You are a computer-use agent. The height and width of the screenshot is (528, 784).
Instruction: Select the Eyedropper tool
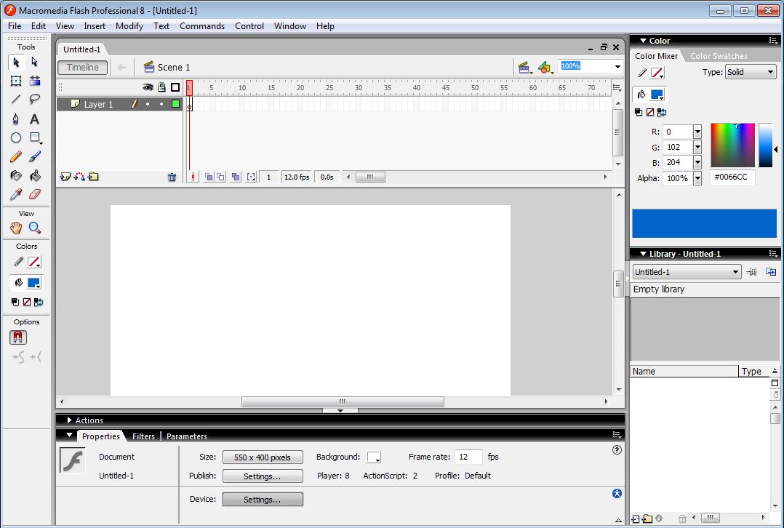coord(16,194)
